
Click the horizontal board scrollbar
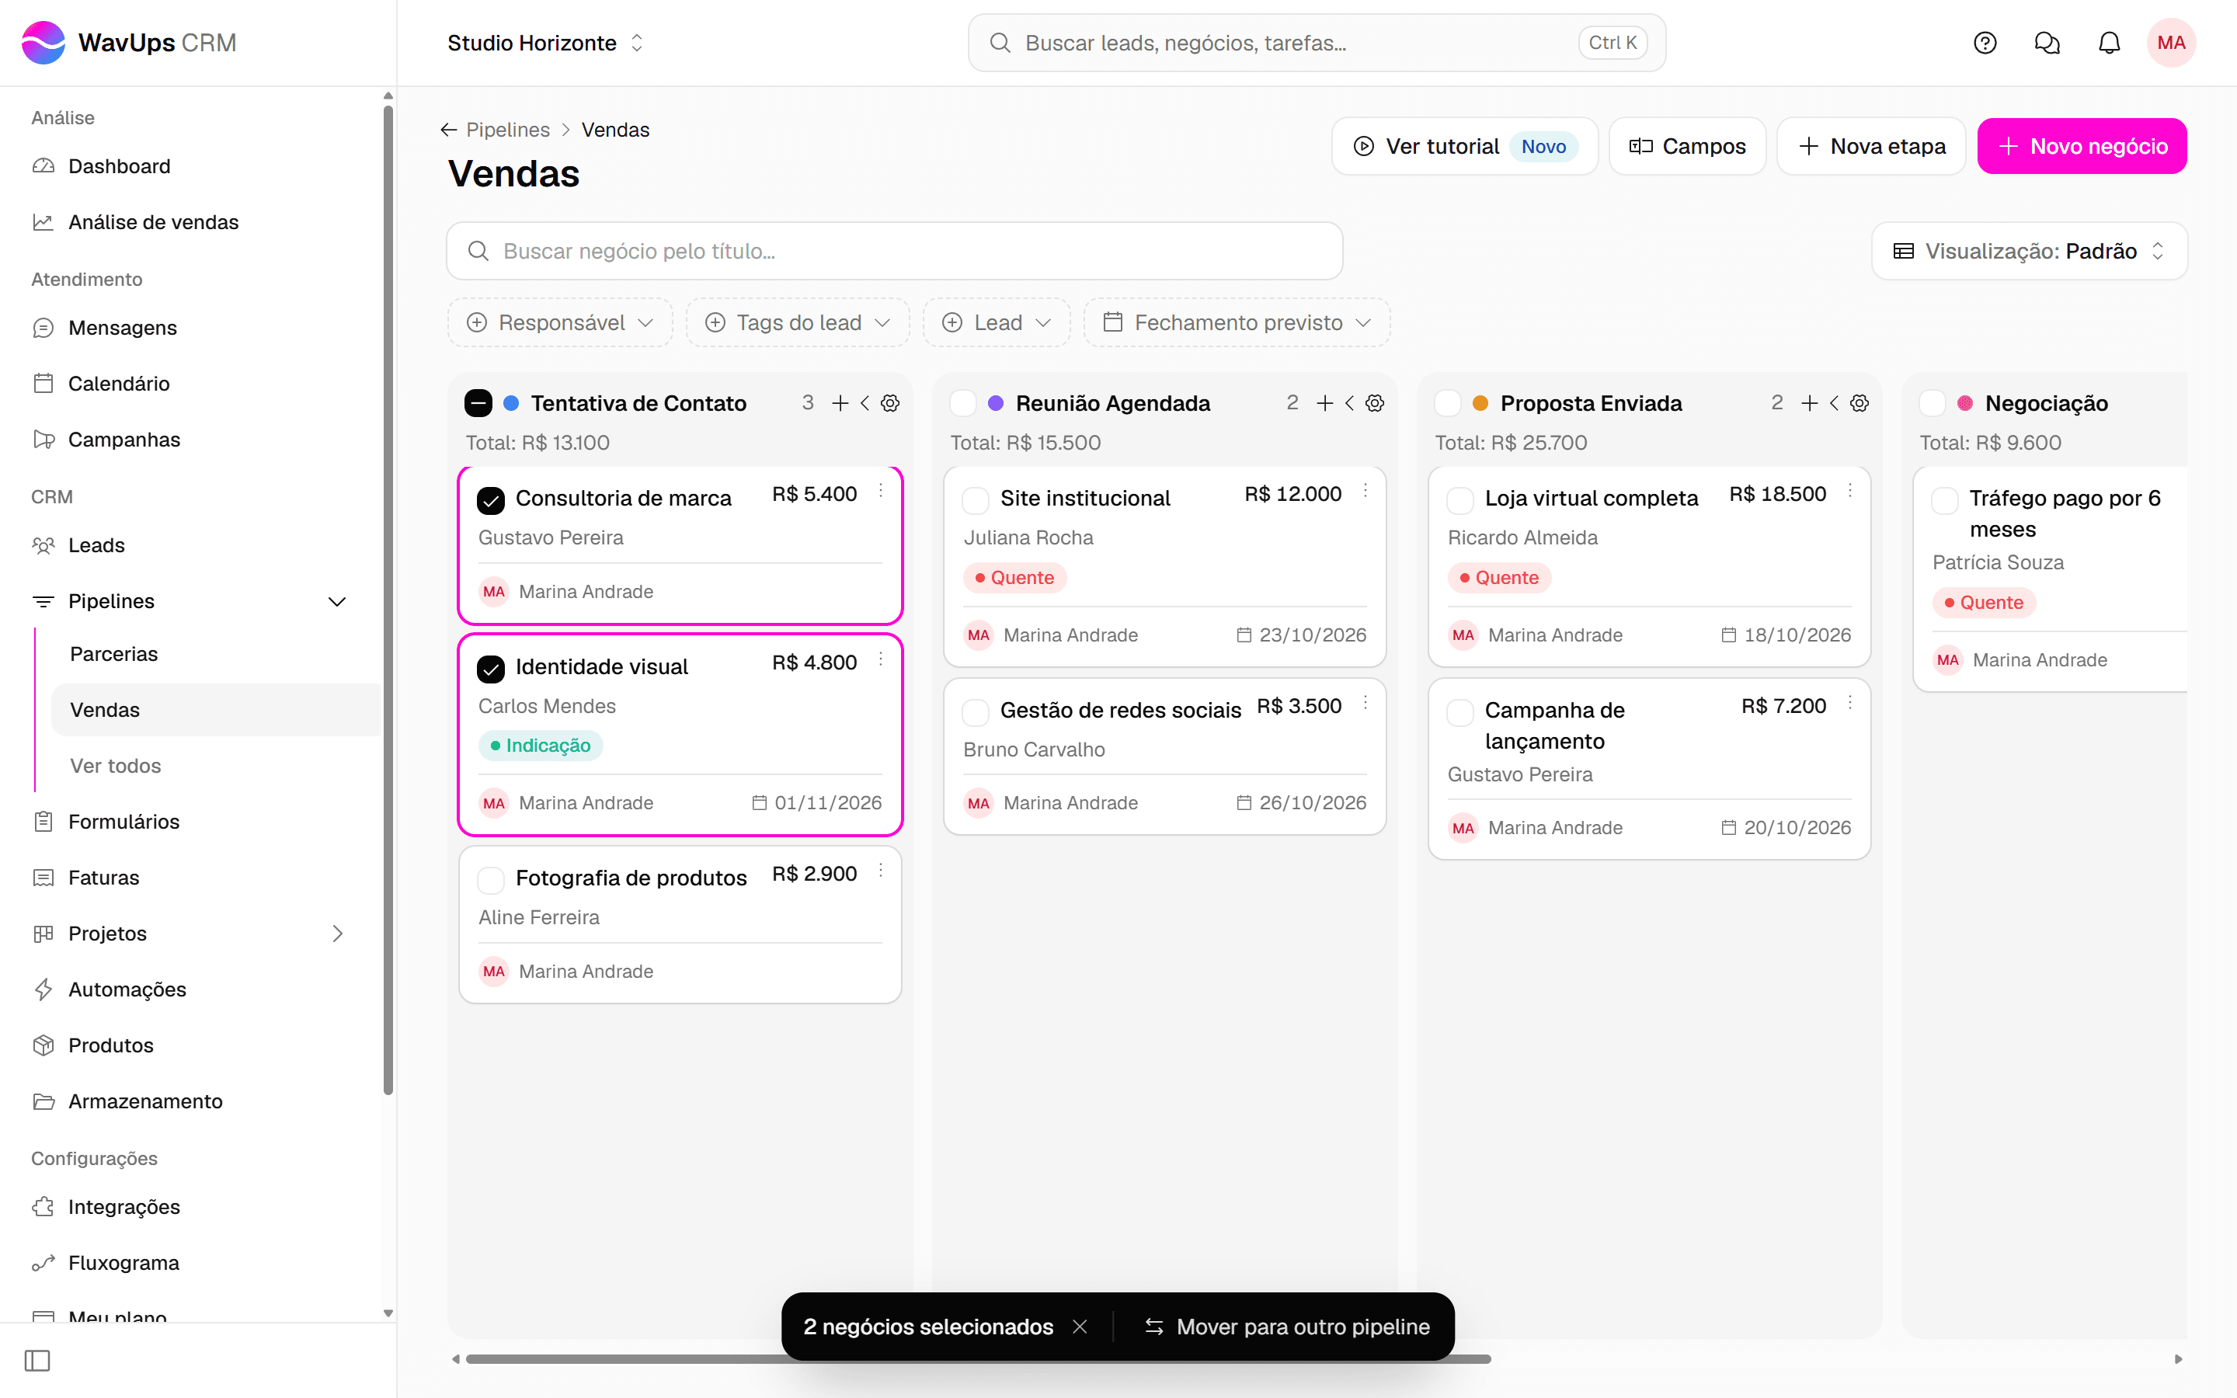978,1359
